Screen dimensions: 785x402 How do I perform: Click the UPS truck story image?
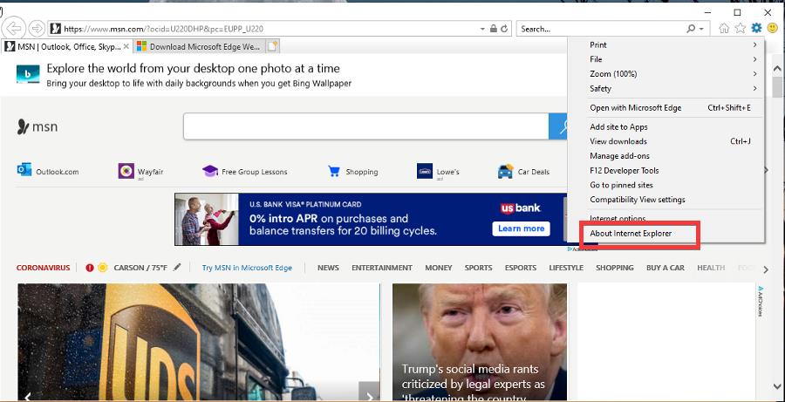199,342
